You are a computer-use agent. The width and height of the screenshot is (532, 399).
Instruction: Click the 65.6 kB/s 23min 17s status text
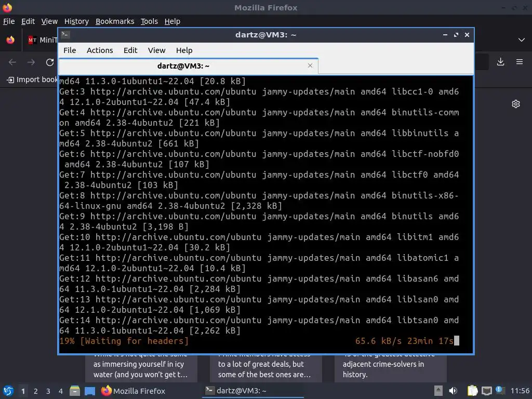click(404, 341)
